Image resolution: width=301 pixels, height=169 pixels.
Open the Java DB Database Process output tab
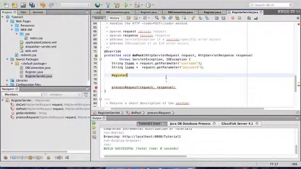pos(190,123)
